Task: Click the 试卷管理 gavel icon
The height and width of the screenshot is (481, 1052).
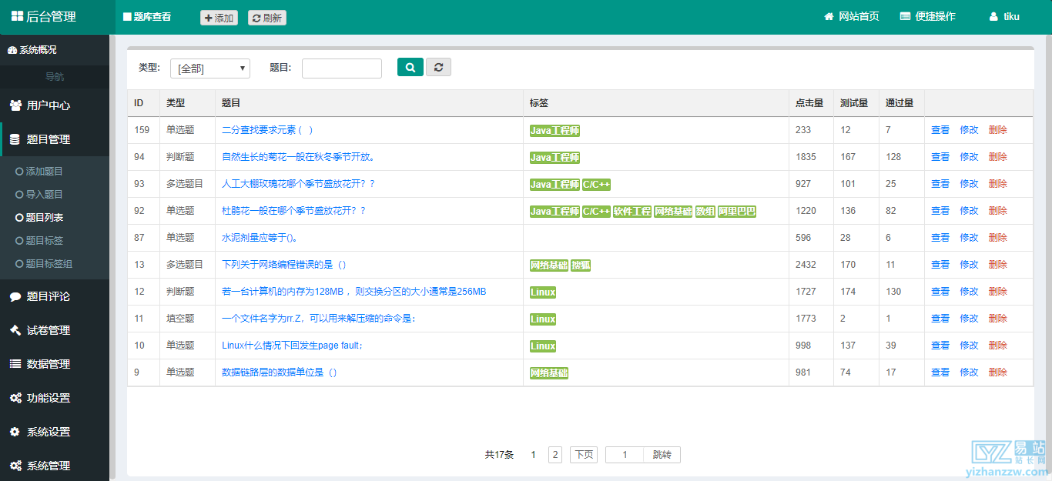Action: 15,330
